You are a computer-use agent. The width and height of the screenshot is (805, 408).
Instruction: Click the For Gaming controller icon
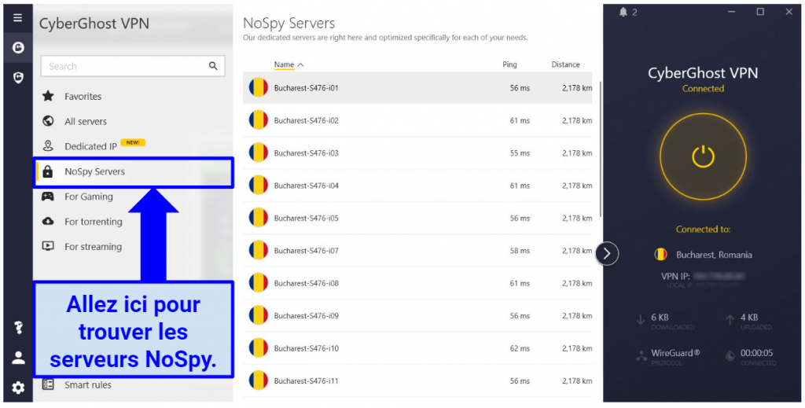point(48,196)
